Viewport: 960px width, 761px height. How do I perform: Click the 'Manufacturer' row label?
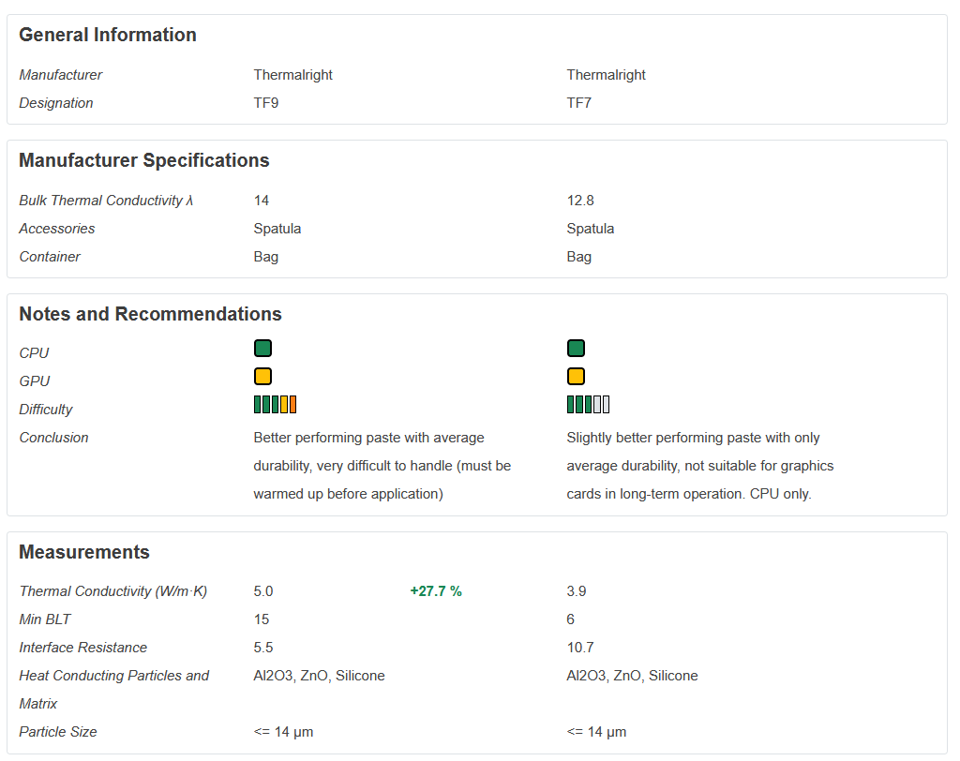click(x=61, y=75)
